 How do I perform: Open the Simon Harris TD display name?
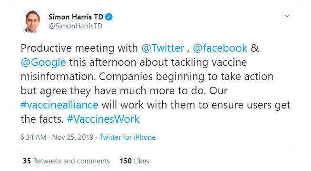click(x=76, y=17)
